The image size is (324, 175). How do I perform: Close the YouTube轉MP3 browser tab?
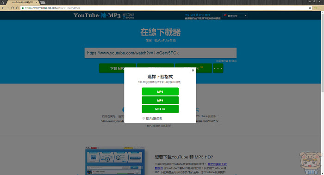coord(37,2)
